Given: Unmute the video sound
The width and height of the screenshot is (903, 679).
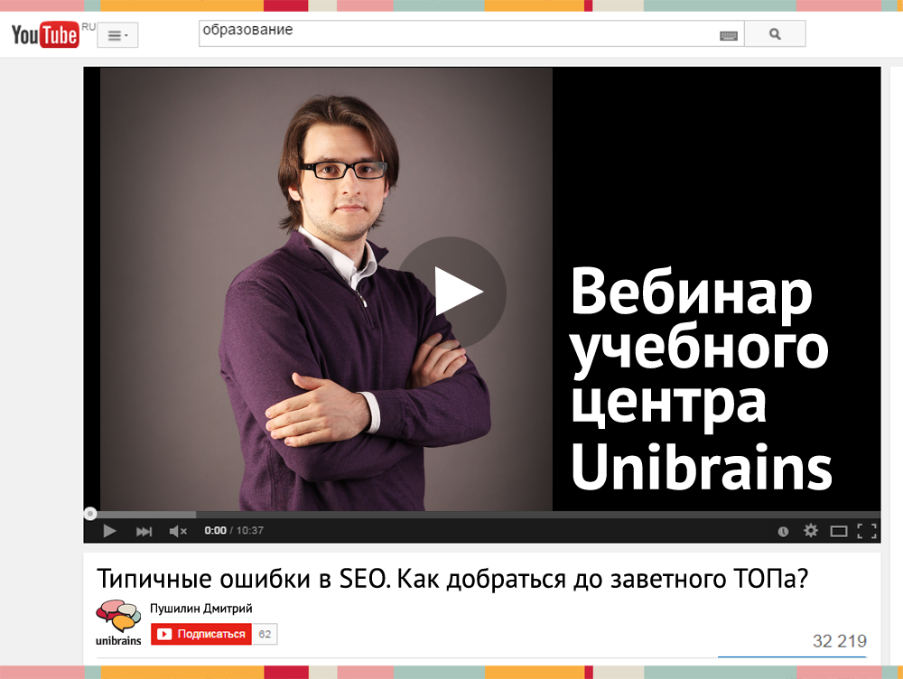Looking at the screenshot, I should (x=178, y=531).
